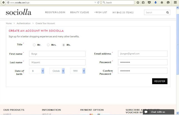Click the site search magnifier icon
Screen dimensions: 179x115
click(x=168, y=13)
